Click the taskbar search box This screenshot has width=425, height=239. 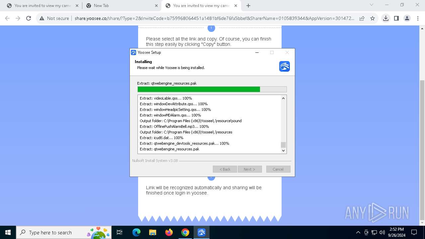[x=64, y=232]
